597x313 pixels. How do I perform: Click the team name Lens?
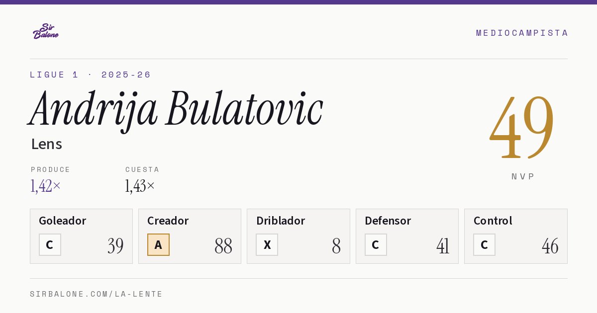47,144
